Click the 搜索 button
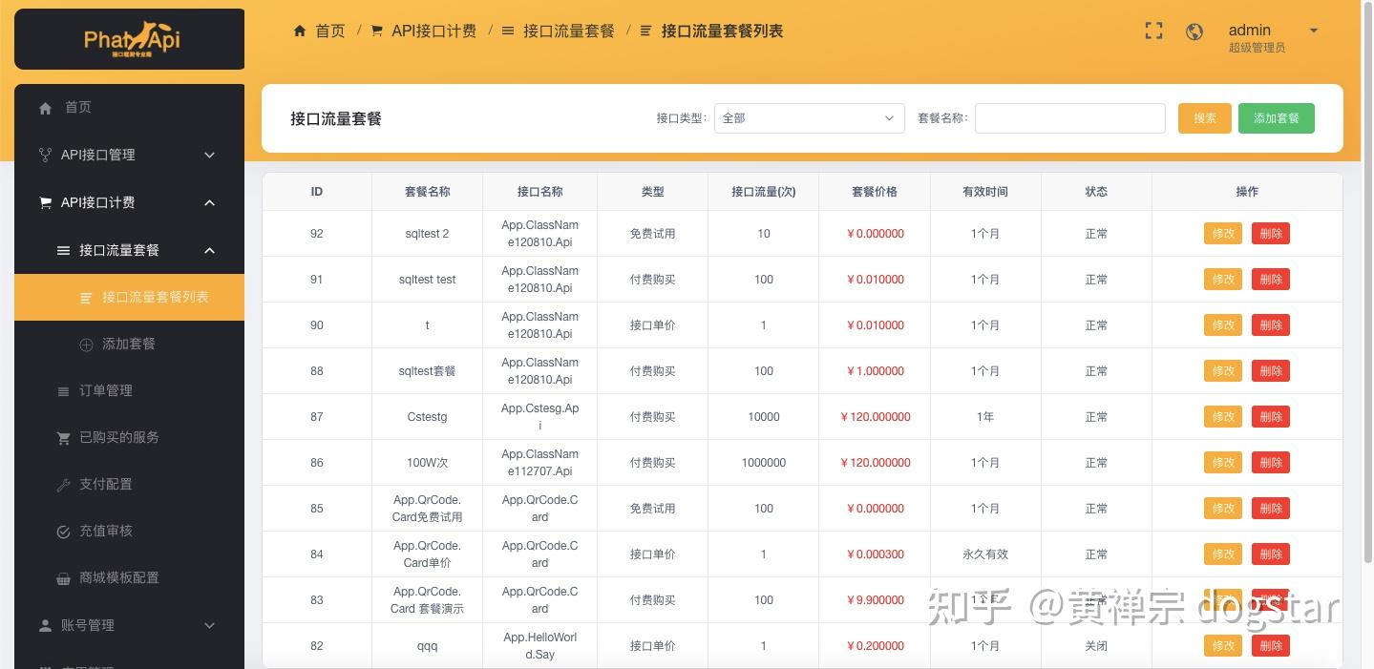 point(1203,117)
